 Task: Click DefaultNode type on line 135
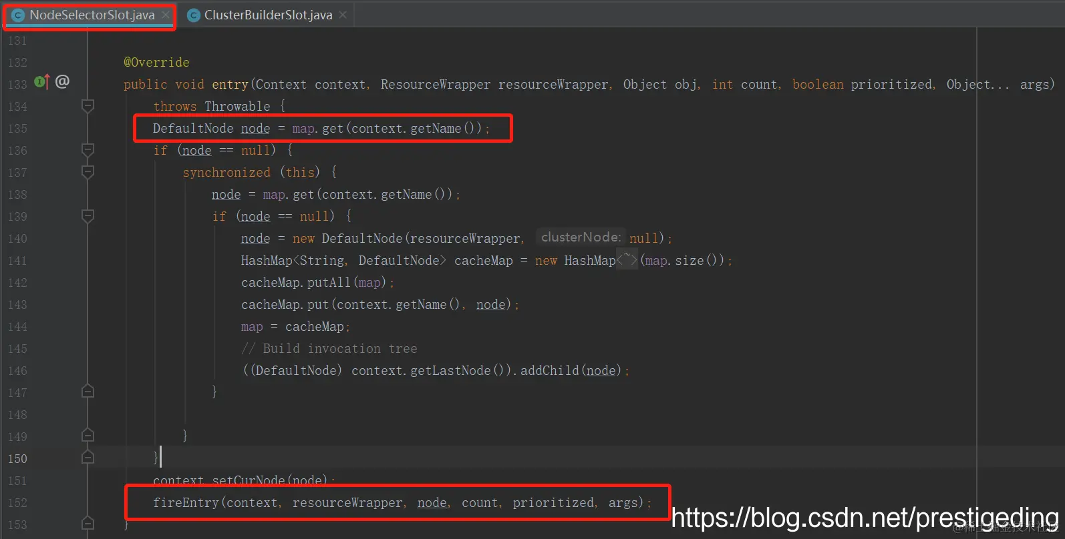[x=193, y=129]
